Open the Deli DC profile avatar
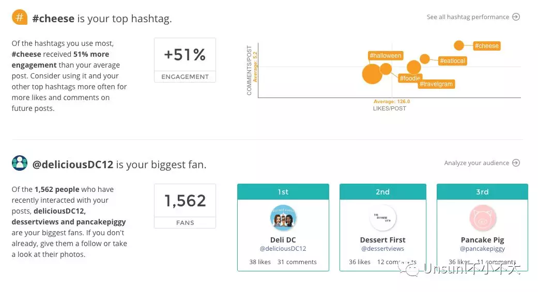Viewport: 538px width, 292px height. (283, 218)
